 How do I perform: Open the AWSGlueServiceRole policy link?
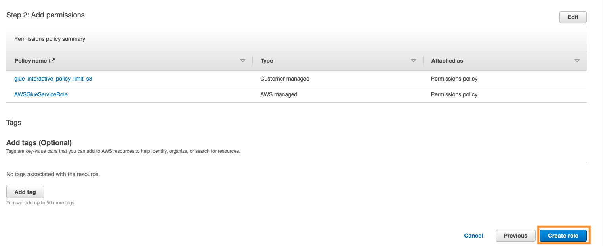pos(41,94)
